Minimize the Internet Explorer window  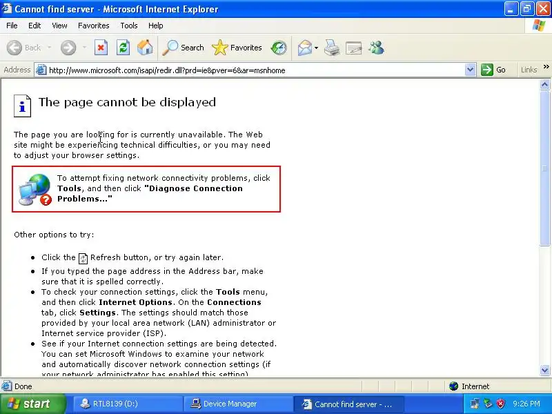[511, 9]
